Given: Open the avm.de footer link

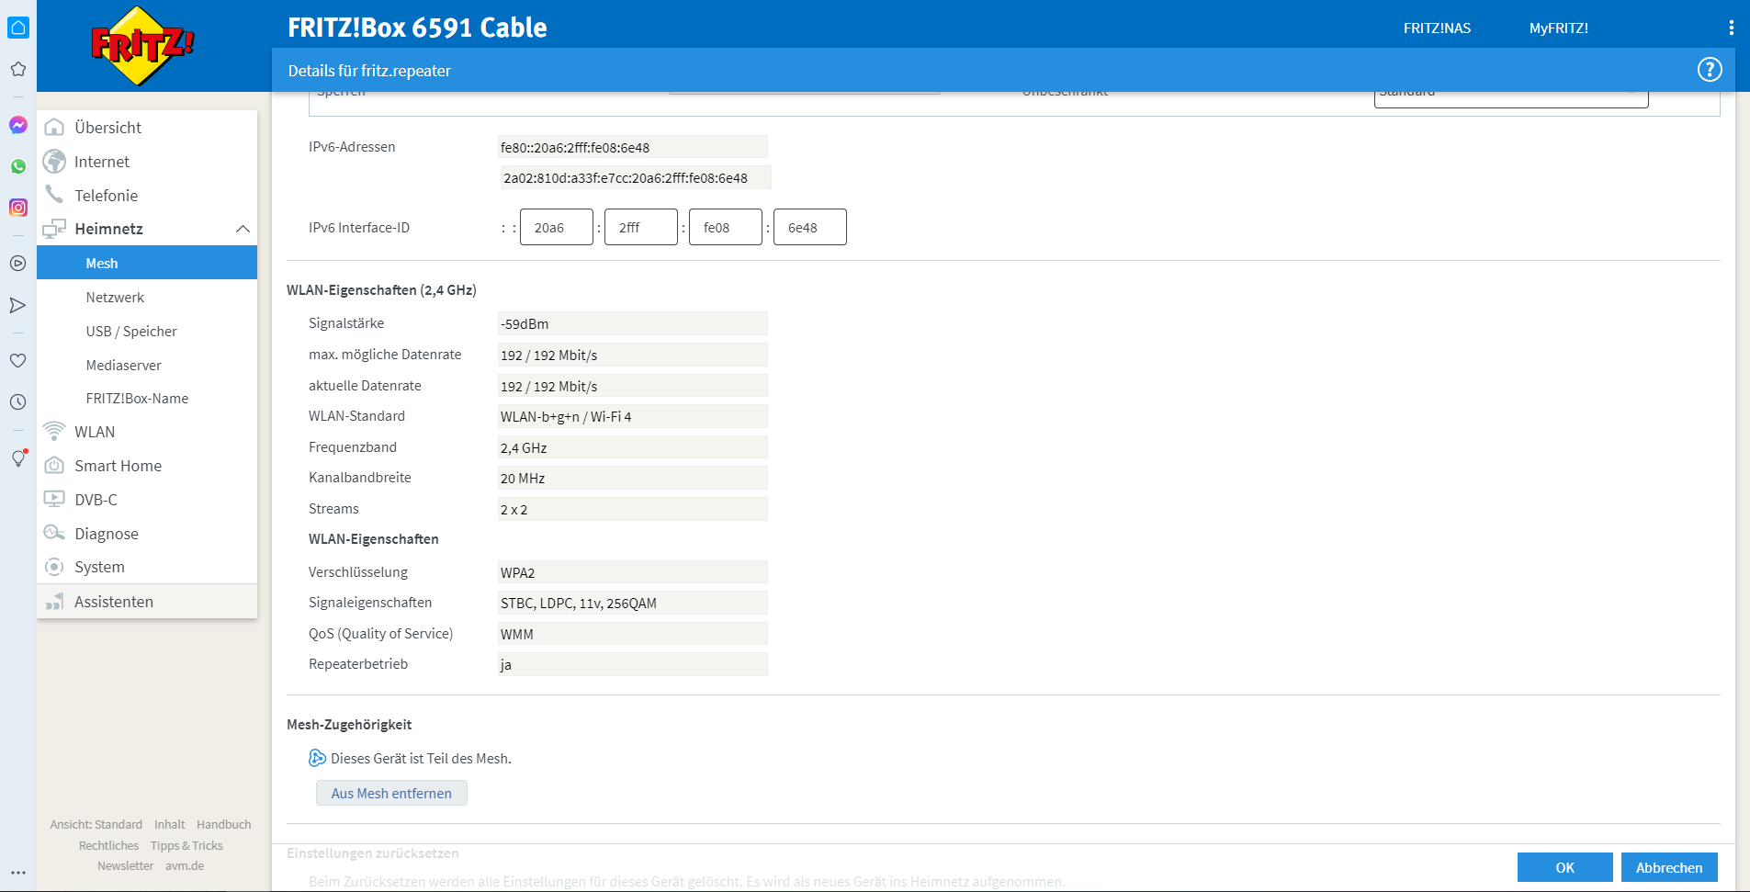Looking at the screenshot, I should click(x=185, y=865).
